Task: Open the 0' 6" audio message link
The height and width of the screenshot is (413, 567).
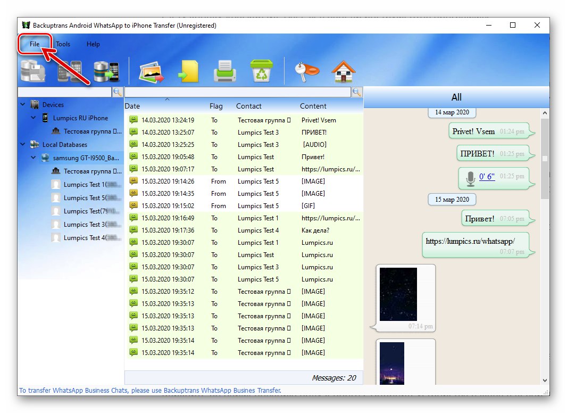Action: [x=487, y=177]
